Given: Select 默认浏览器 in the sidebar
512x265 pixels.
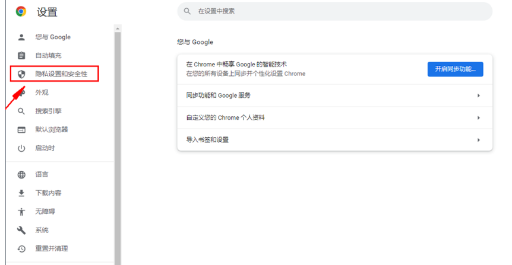Looking at the screenshot, I should tap(52, 130).
